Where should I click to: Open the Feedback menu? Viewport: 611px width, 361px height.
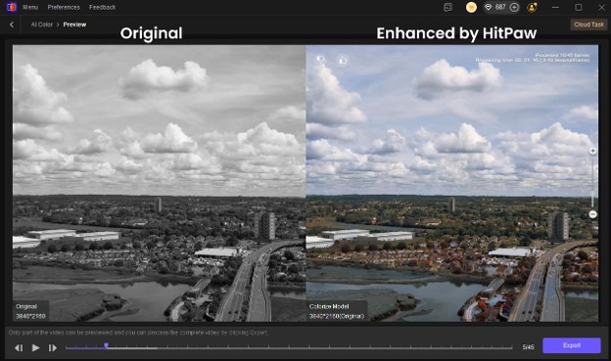102,7
